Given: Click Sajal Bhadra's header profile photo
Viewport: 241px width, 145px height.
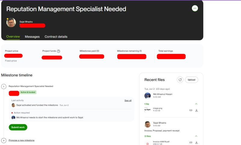Looking at the screenshot, I should pyautogui.click(x=11, y=22).
